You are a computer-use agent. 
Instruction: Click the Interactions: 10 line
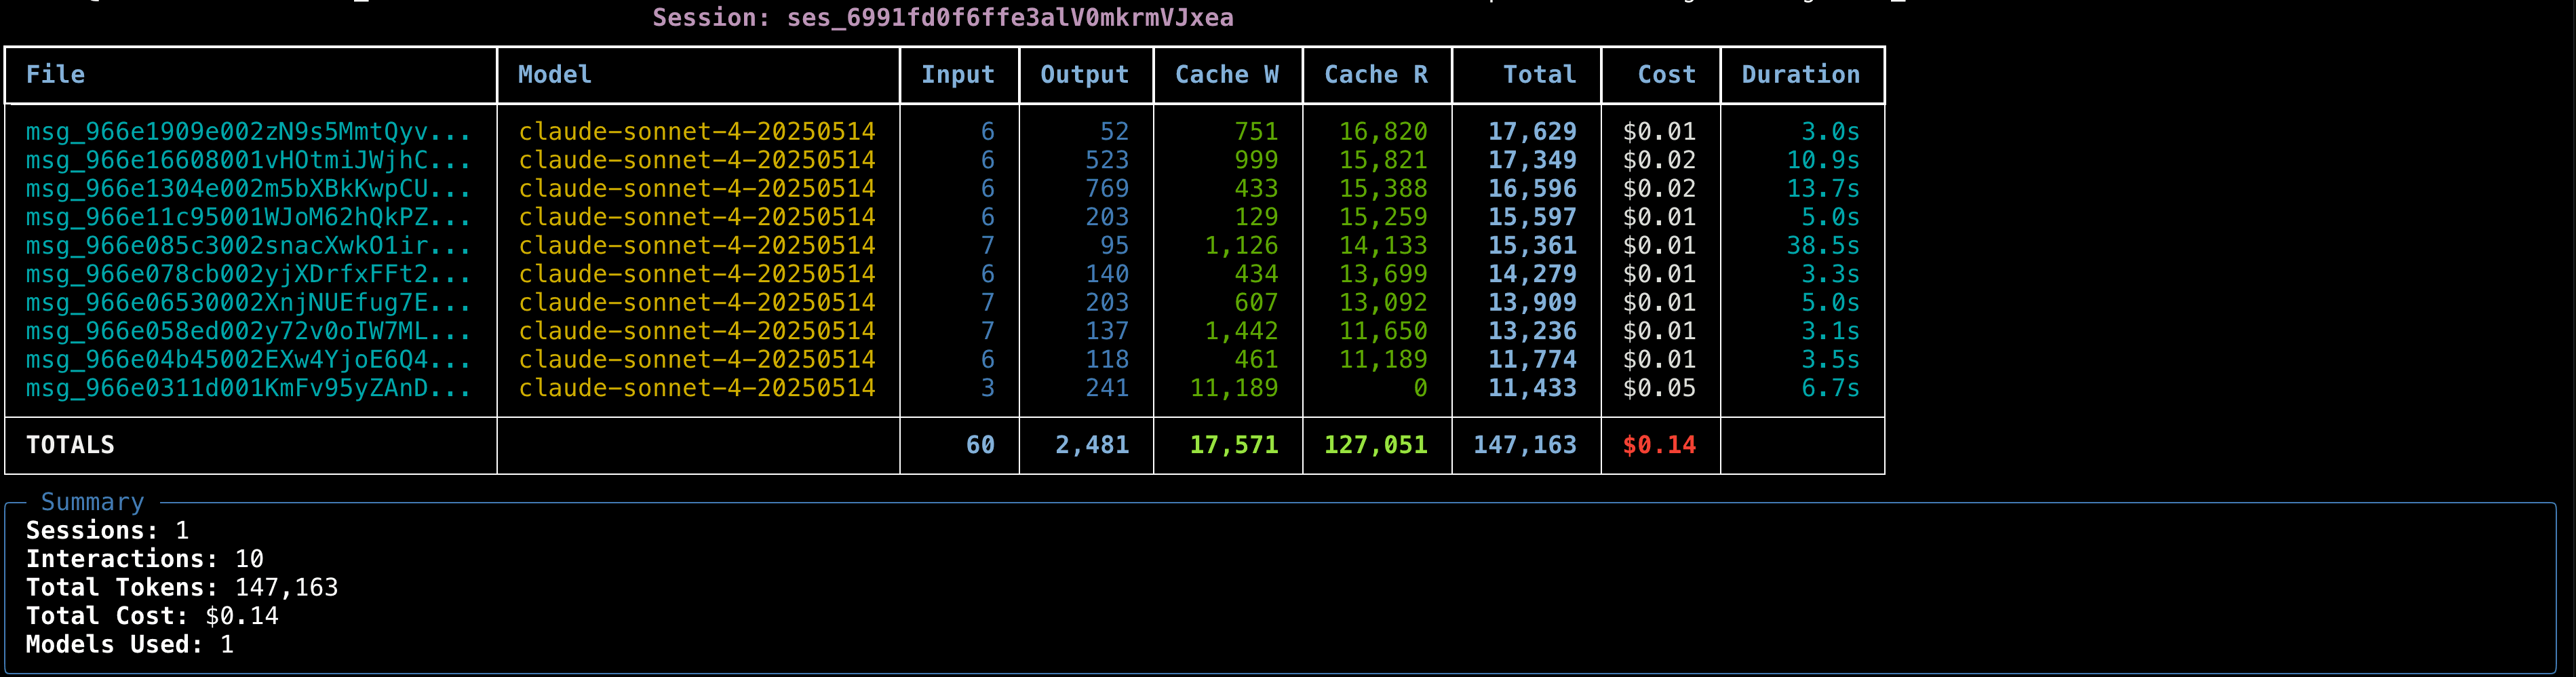tap(146, 559)
